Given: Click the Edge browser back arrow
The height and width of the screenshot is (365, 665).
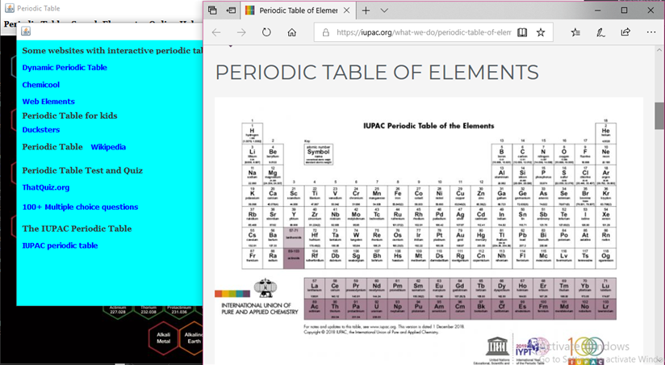Looking at the screenshot, I should click(216, 32).
